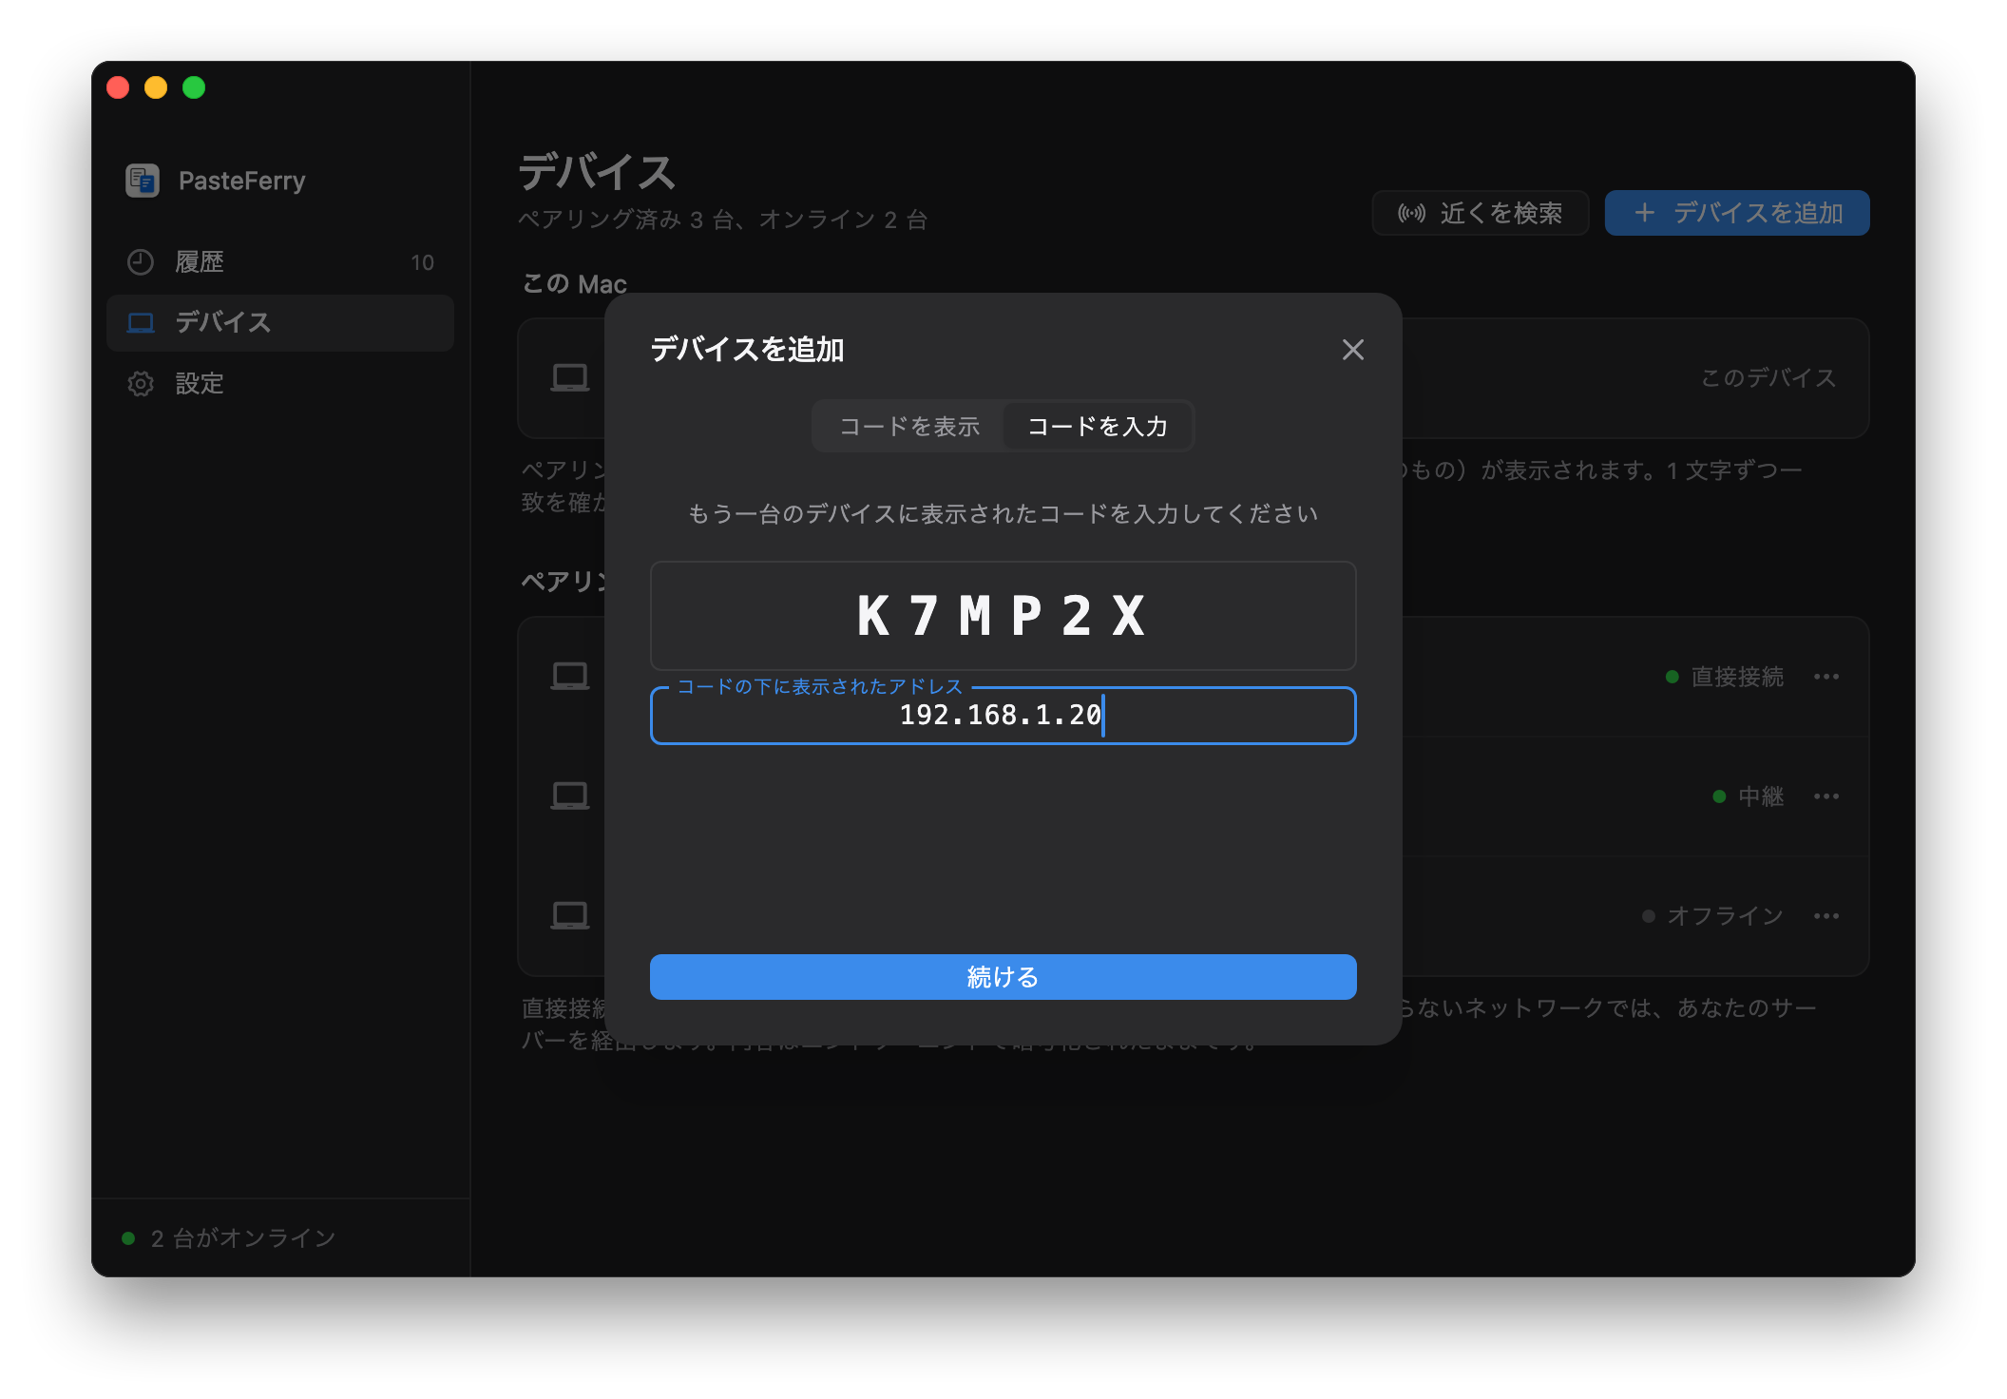Click laptop icon of オフライン device row
Viewport: 2007px width, 1399px height.
click(x=570, y=916)
